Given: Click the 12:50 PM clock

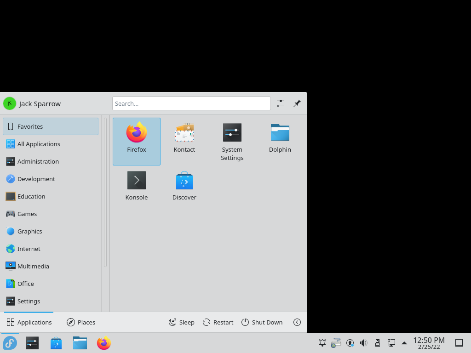Looking at the screenshot, I should tap(429, 343).
